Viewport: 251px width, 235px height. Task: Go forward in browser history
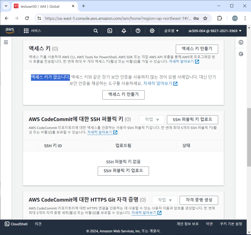pyautogui.click(x=17, y=18)
